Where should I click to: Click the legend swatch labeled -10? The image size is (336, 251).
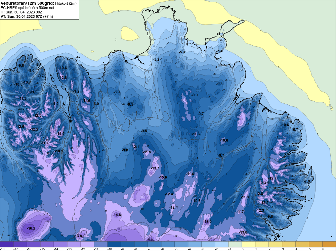[x=114, y=244]
